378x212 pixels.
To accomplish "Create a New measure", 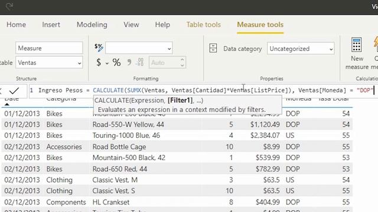I will tap(357, 54).
